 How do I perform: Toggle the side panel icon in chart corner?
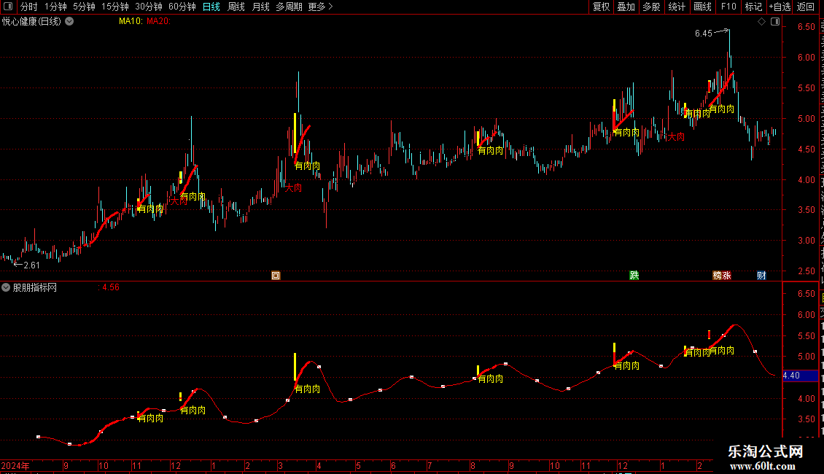click(775, 22)
